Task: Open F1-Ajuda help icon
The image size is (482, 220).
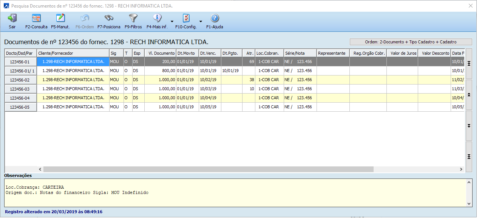Action: 215,18
